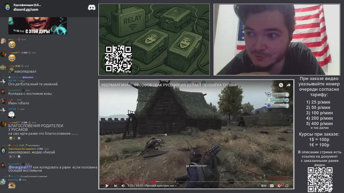Mute the video volume speaker icon
The image size is (344, 193).
coord(123,185)
